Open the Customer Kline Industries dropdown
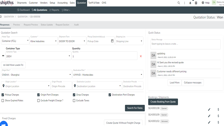 [44, 41]
